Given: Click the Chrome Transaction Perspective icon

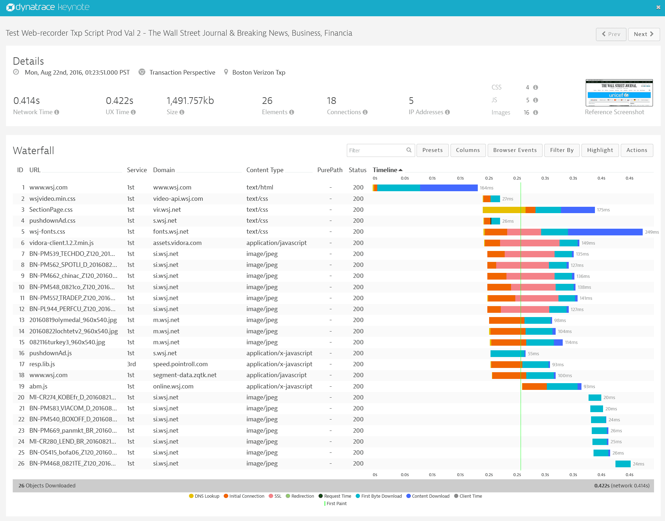Looking at the screenshot, I should (x=142, y=72).
